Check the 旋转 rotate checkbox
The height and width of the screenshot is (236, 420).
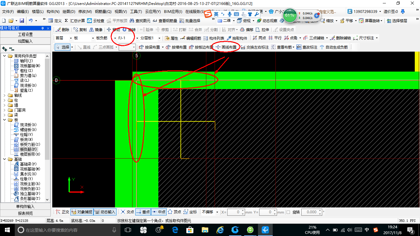(x=288, y=212)
